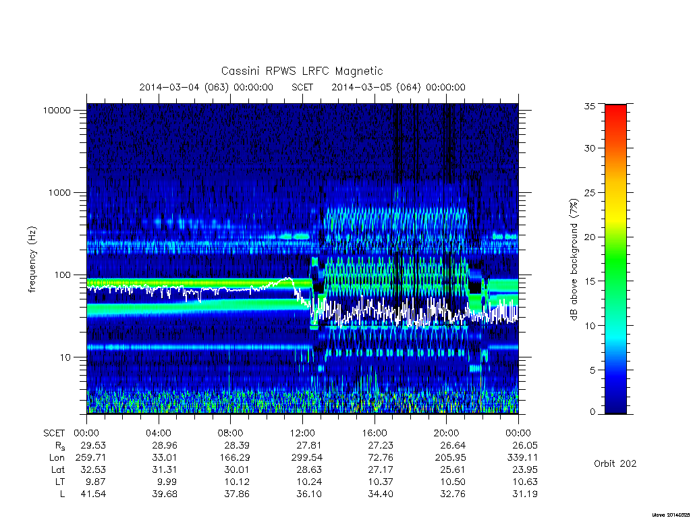
Task: Select the L value '34.40'
Action: [x=381, y=494]
